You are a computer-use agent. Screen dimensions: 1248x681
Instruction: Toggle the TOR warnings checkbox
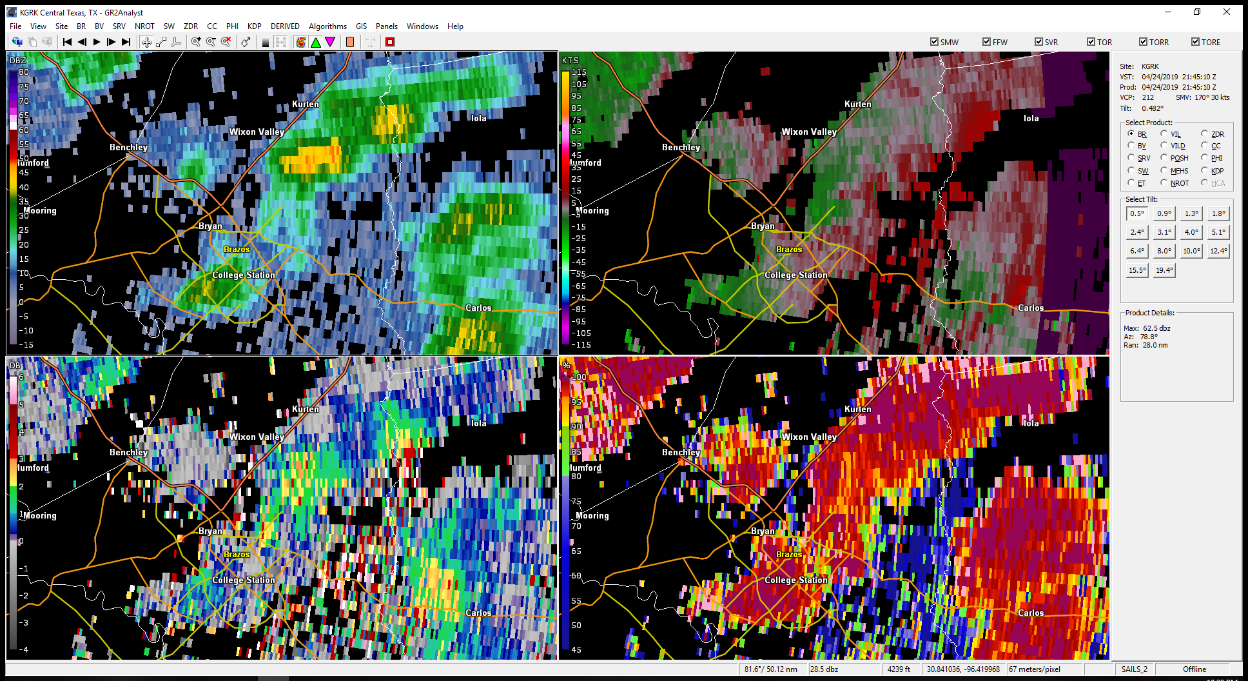coord(1091,42)
